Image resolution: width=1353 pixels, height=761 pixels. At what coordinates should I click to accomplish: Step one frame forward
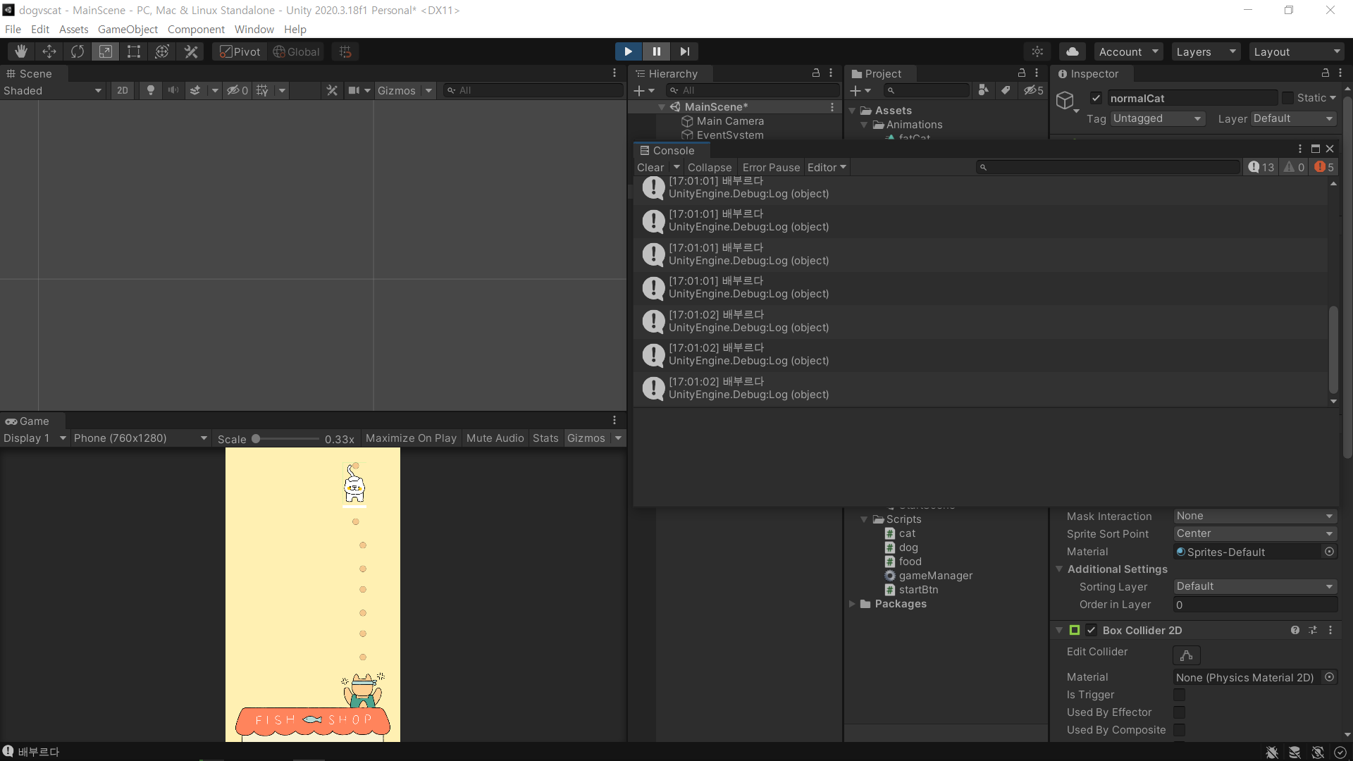pyautogui.click(x=684, y=51)
